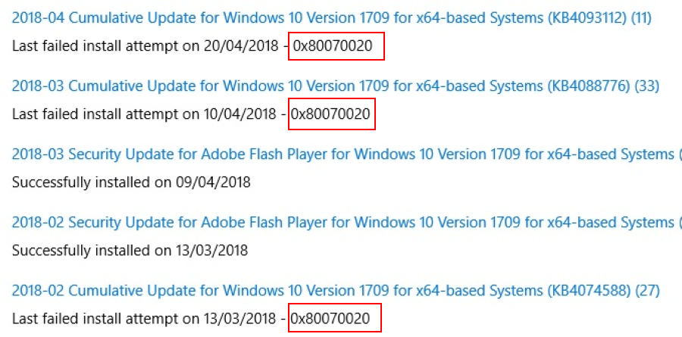Image resolution: width=682 pixels, height=337 pixels.
Task: Open the 2018-03 Adobe Flash Player Security Update
Action: (x=341, y=154)
